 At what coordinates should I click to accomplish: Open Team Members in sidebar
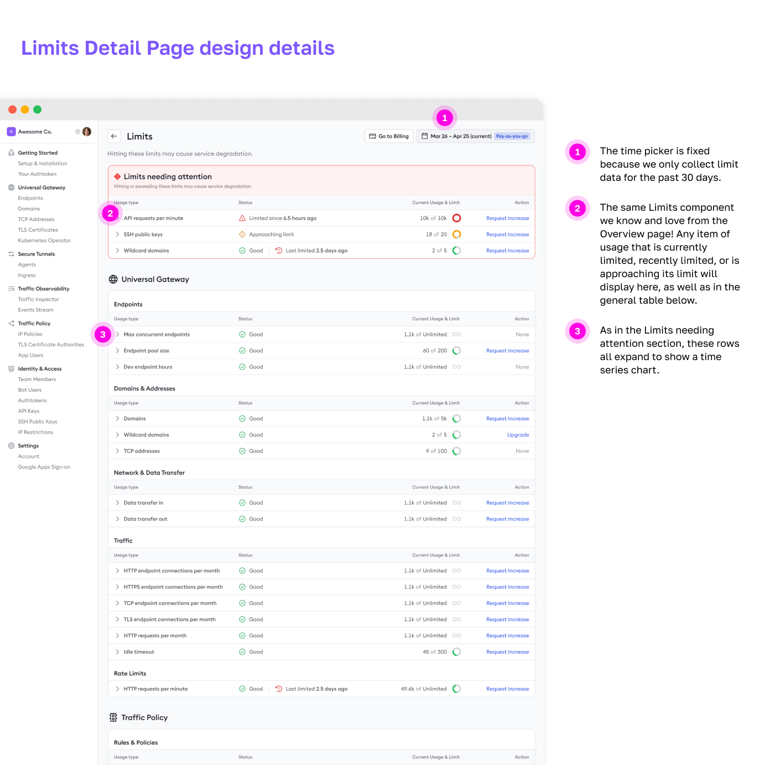(x=37, y=379)
